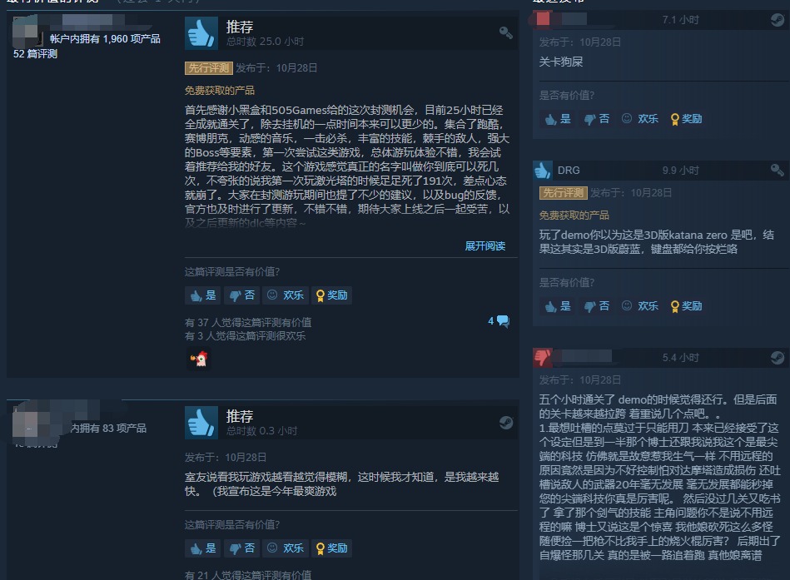Open the comments bubble showing 4
Screen dimensions: 790x580
[499, 321]
